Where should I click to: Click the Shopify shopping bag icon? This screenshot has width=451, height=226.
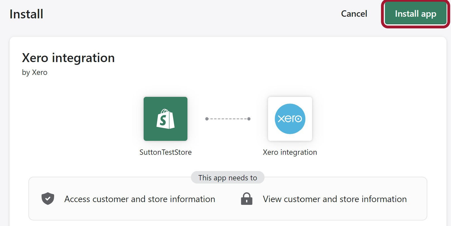[165, 119]
